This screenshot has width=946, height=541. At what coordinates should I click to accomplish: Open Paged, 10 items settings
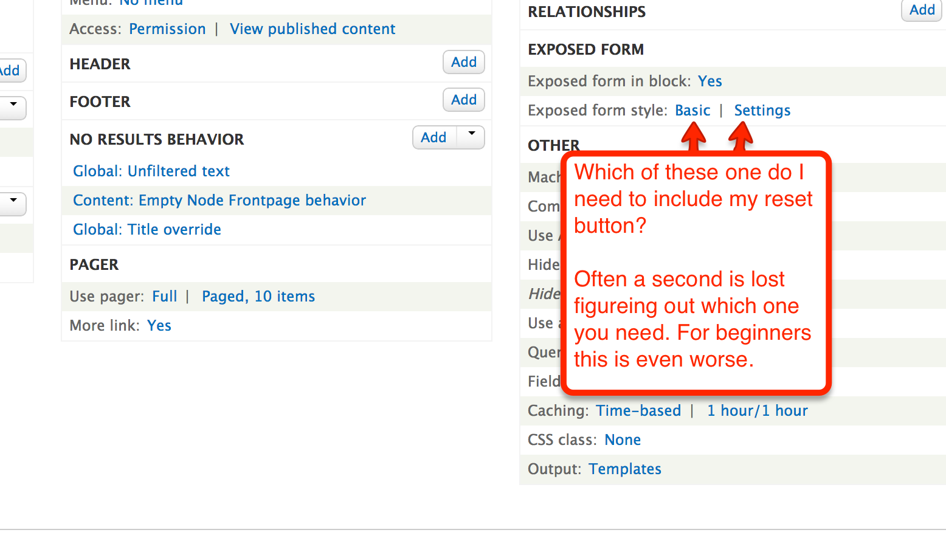tap(258, 297)
